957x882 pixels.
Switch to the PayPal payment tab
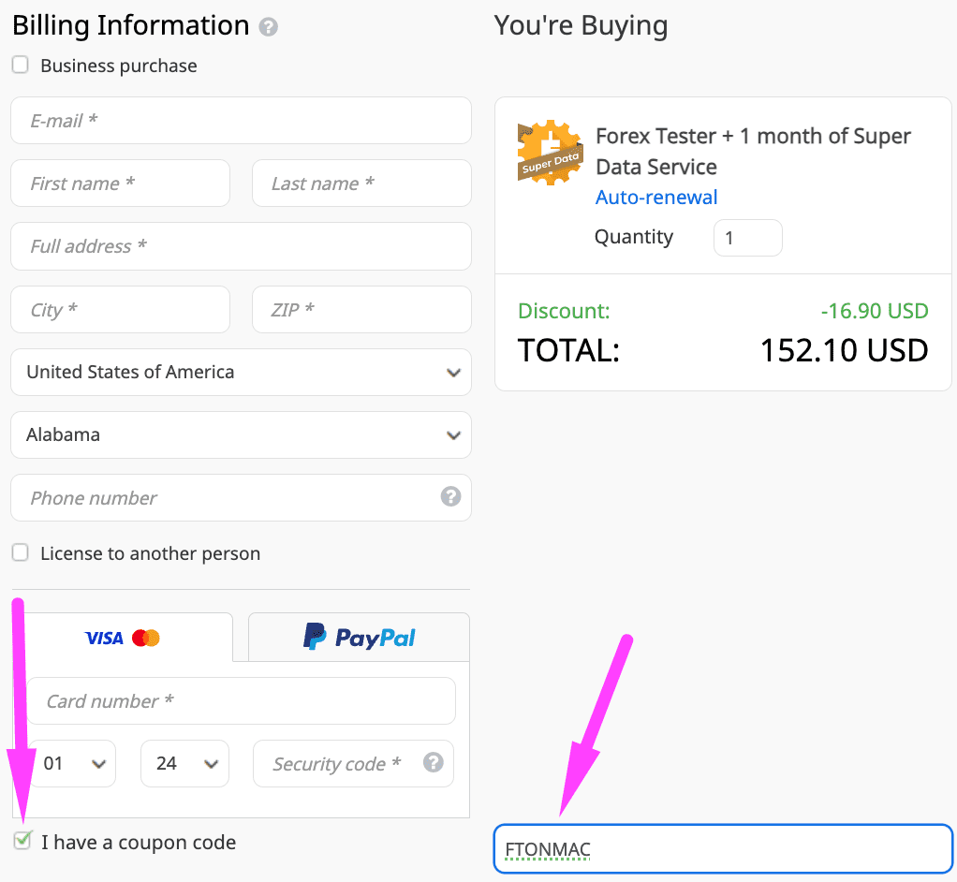358,637
